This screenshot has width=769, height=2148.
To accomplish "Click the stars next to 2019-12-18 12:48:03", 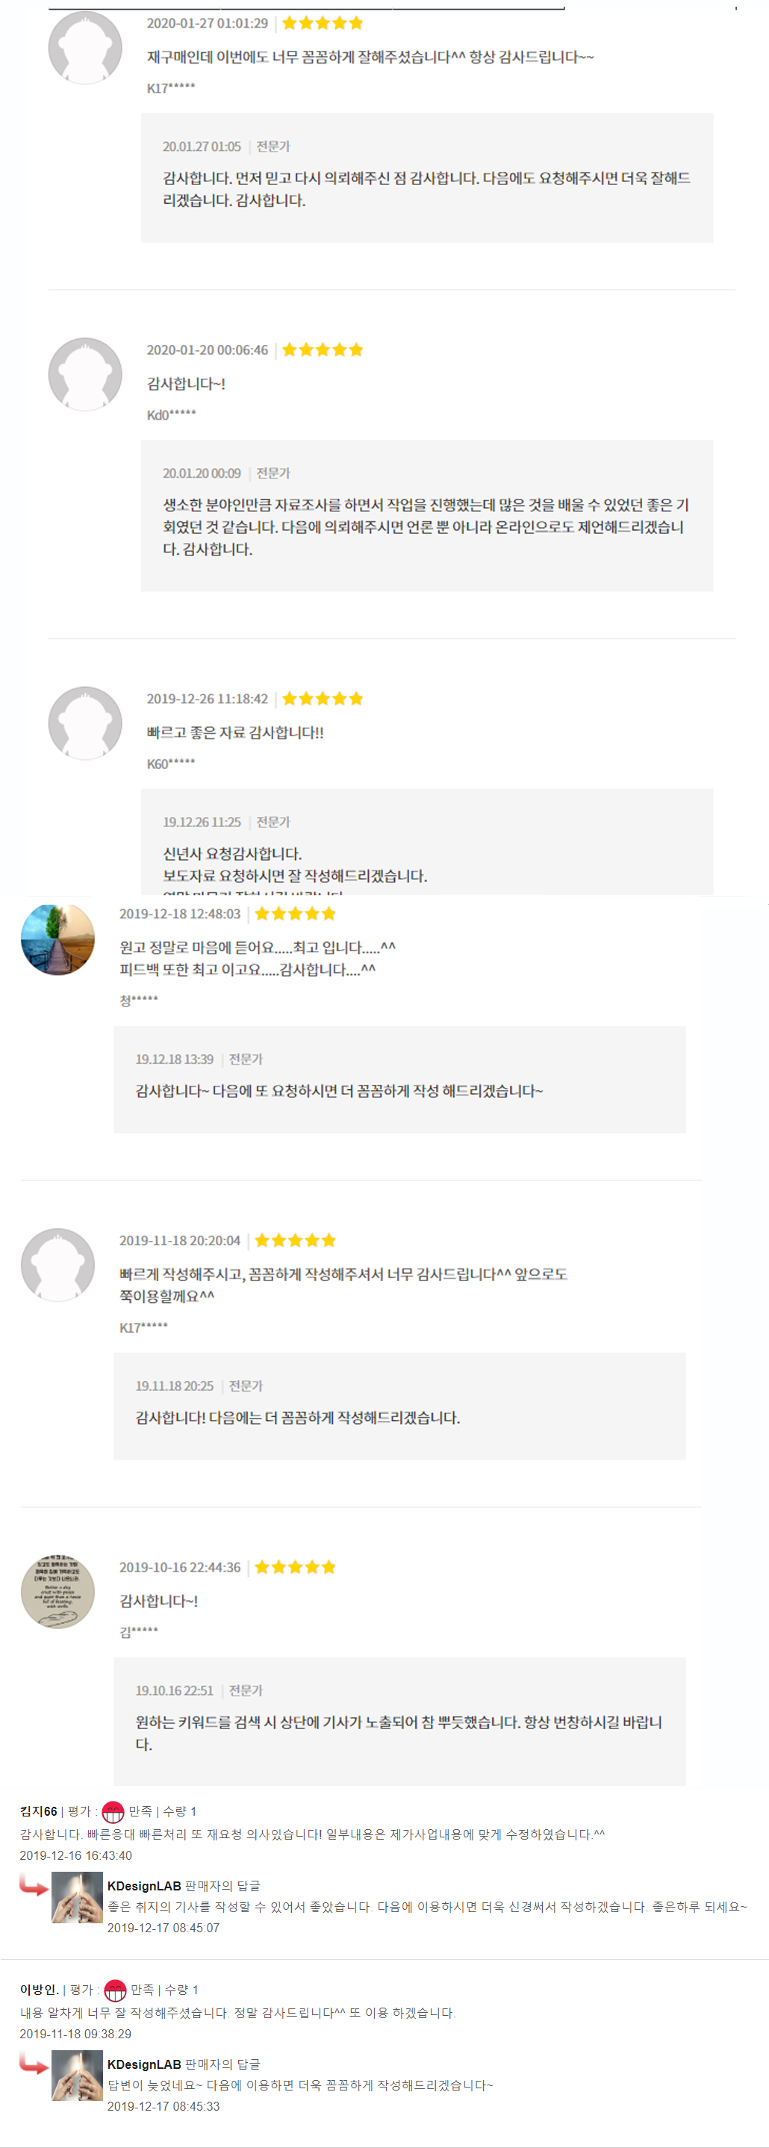I will (x=295, y=914).
